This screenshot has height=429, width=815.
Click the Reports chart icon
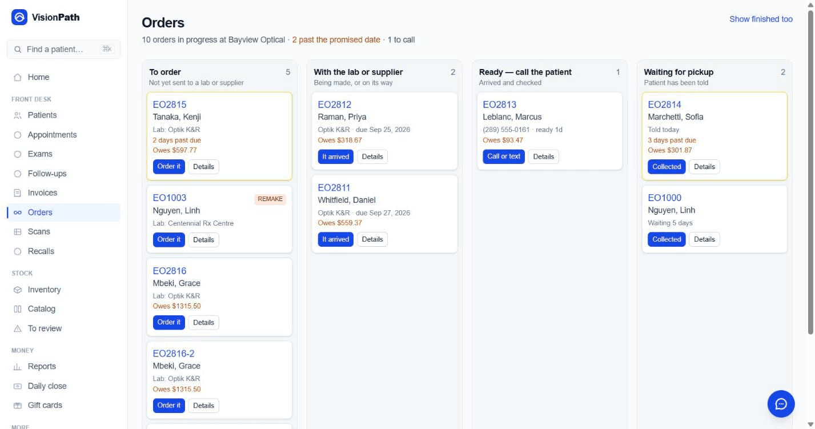pyautogui.click(x=18, y=367)
